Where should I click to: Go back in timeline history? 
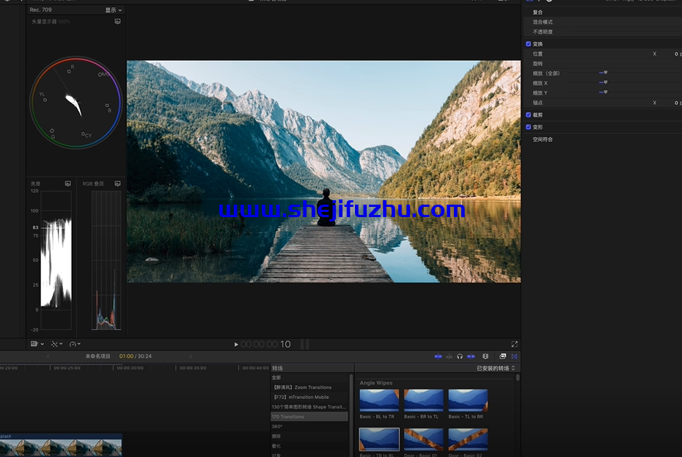coord(48,357)
